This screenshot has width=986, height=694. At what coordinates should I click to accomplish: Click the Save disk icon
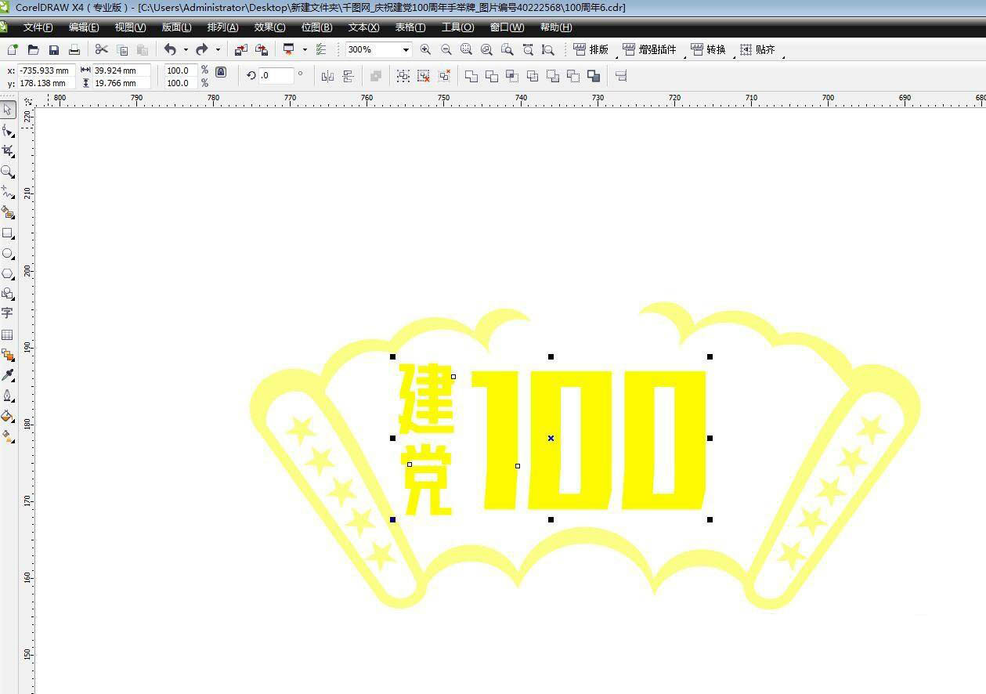coord(54,50)
